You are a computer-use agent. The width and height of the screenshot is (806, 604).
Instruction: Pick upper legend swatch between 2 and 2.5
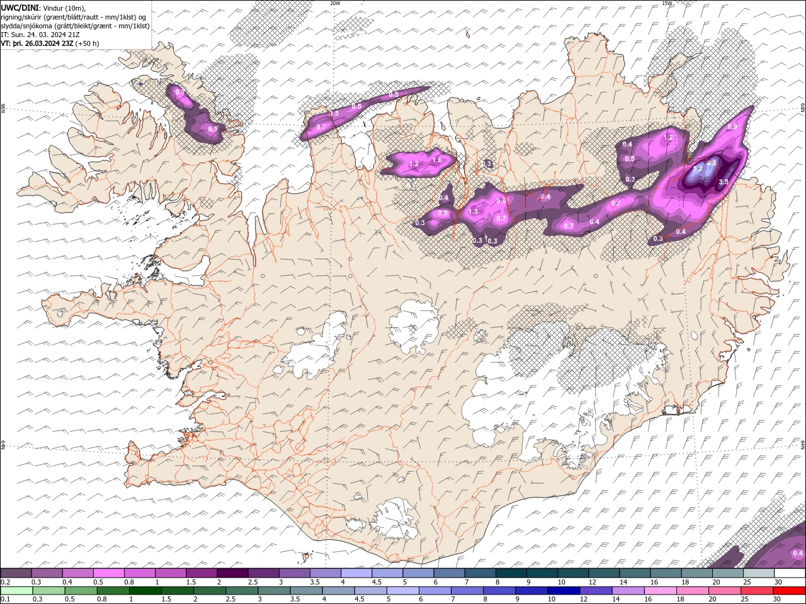[x=232, y=573]
